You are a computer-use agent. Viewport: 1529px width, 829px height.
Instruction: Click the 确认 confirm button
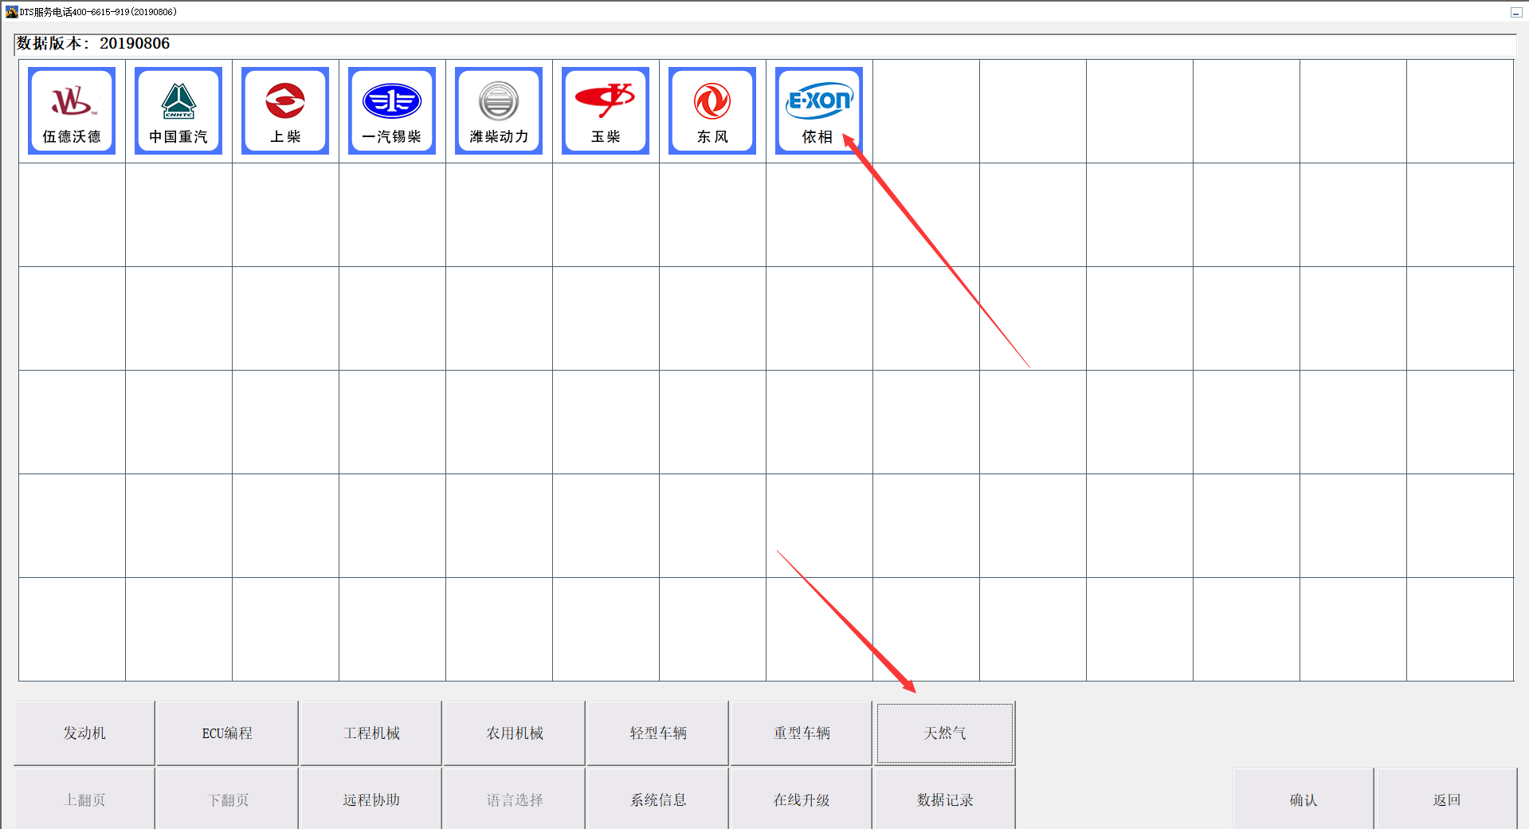[x=1304, y=799]
